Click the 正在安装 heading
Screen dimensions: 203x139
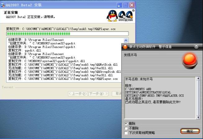[11, 12]
